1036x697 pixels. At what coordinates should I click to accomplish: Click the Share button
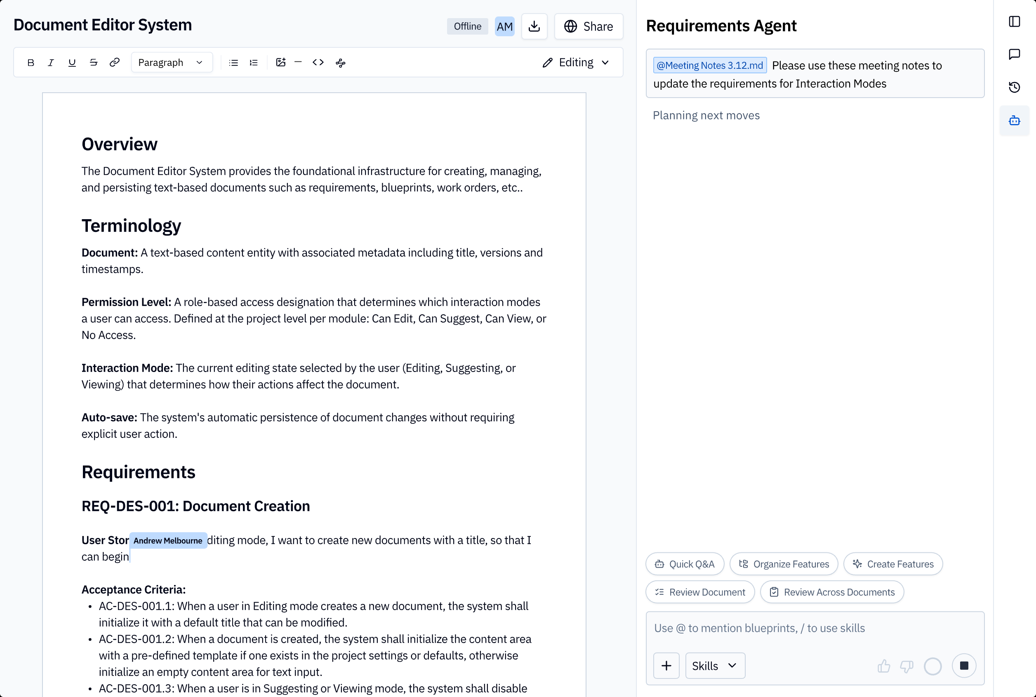tap(588, 27)
